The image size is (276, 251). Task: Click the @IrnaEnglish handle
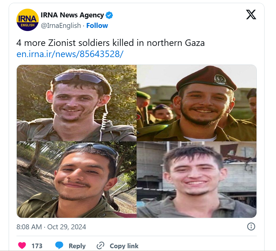click(x=61, y=26)
